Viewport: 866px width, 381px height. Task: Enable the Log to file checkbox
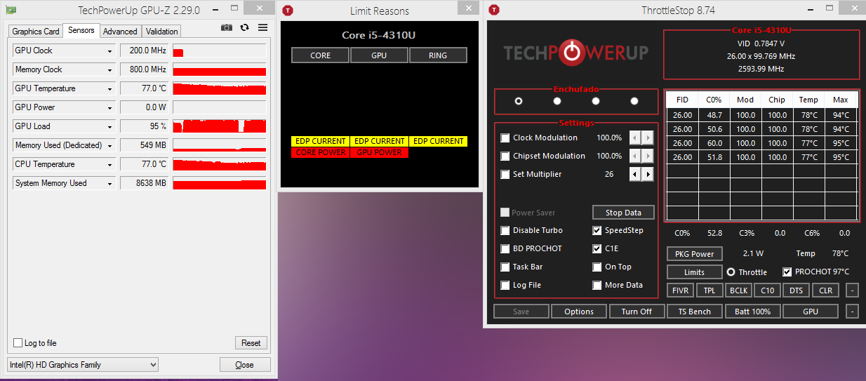coord(18,343)
